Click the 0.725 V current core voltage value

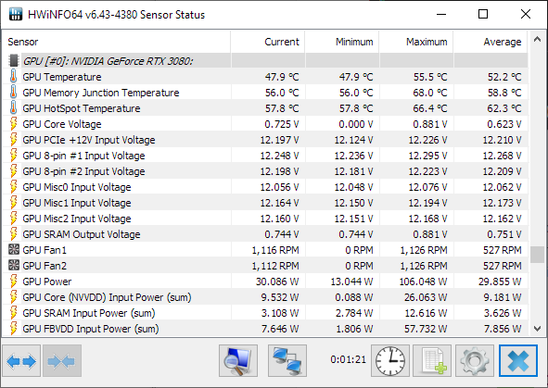(x=281, y=124)
